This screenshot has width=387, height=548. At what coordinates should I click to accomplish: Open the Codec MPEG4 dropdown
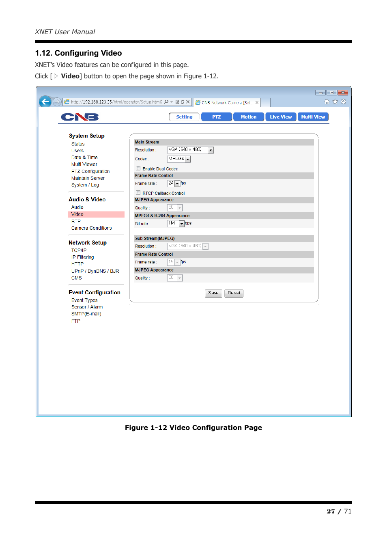(179, 159)
